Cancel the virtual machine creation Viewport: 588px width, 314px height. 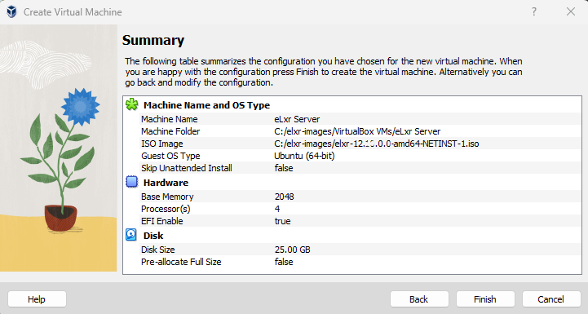pyautogui.click(x=550, y=299)
